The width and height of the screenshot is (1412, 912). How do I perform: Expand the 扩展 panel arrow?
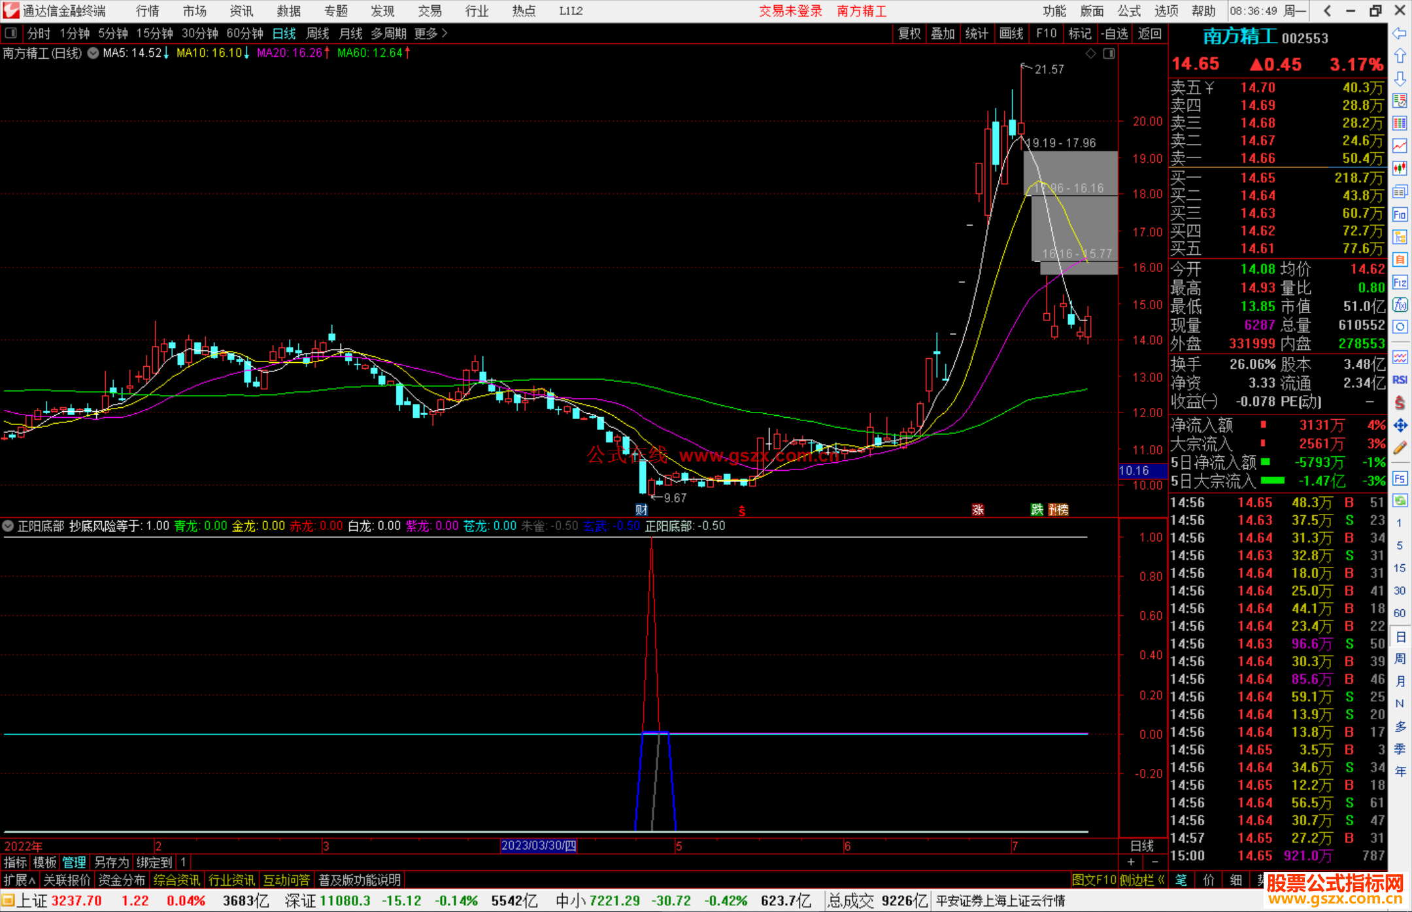coord(19,880)
